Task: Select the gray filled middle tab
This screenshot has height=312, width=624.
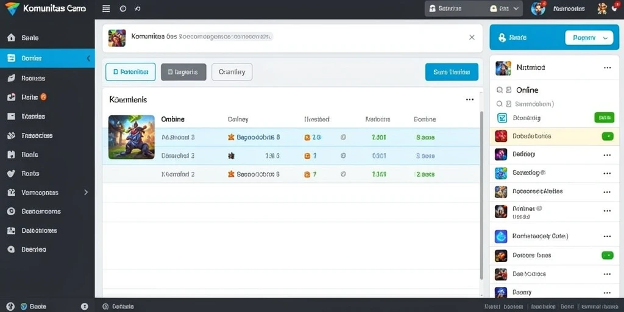Action: coord(183,72)
